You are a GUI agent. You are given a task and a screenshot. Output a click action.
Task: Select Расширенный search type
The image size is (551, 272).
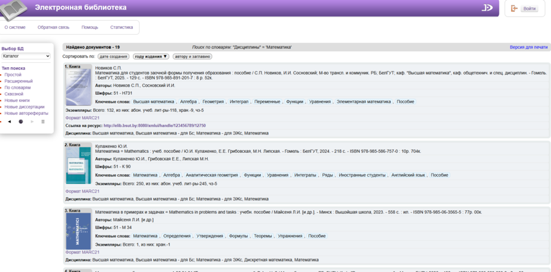[18, 81]
